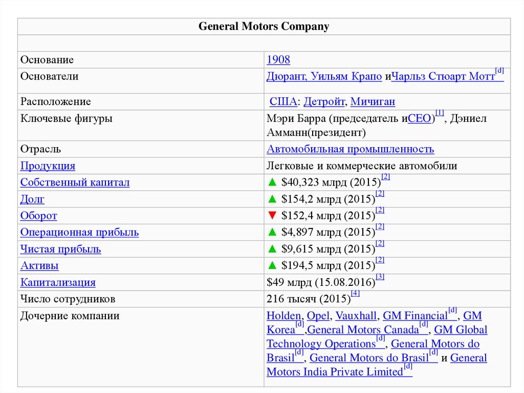Open the Holden subsidiary link
Screen dimensions: 524x393
pyautogui.click(x=283, y=316)
